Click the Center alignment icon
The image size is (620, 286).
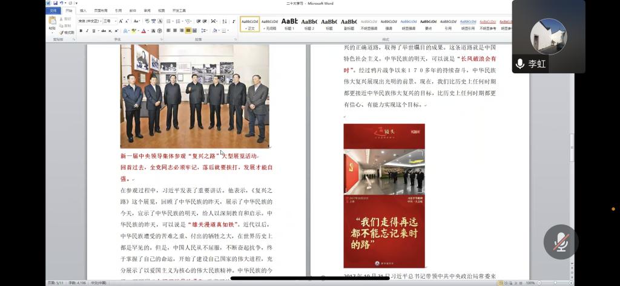coord(174,30)
